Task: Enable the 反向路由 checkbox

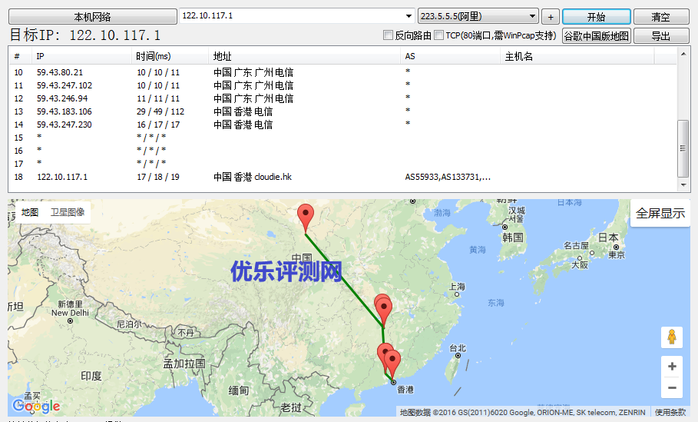Action: pyautogui.click(x=389, y=35)
